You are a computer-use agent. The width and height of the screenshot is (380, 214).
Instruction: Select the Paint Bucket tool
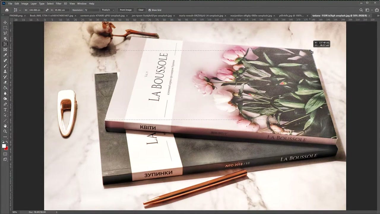tap(5, 88)
